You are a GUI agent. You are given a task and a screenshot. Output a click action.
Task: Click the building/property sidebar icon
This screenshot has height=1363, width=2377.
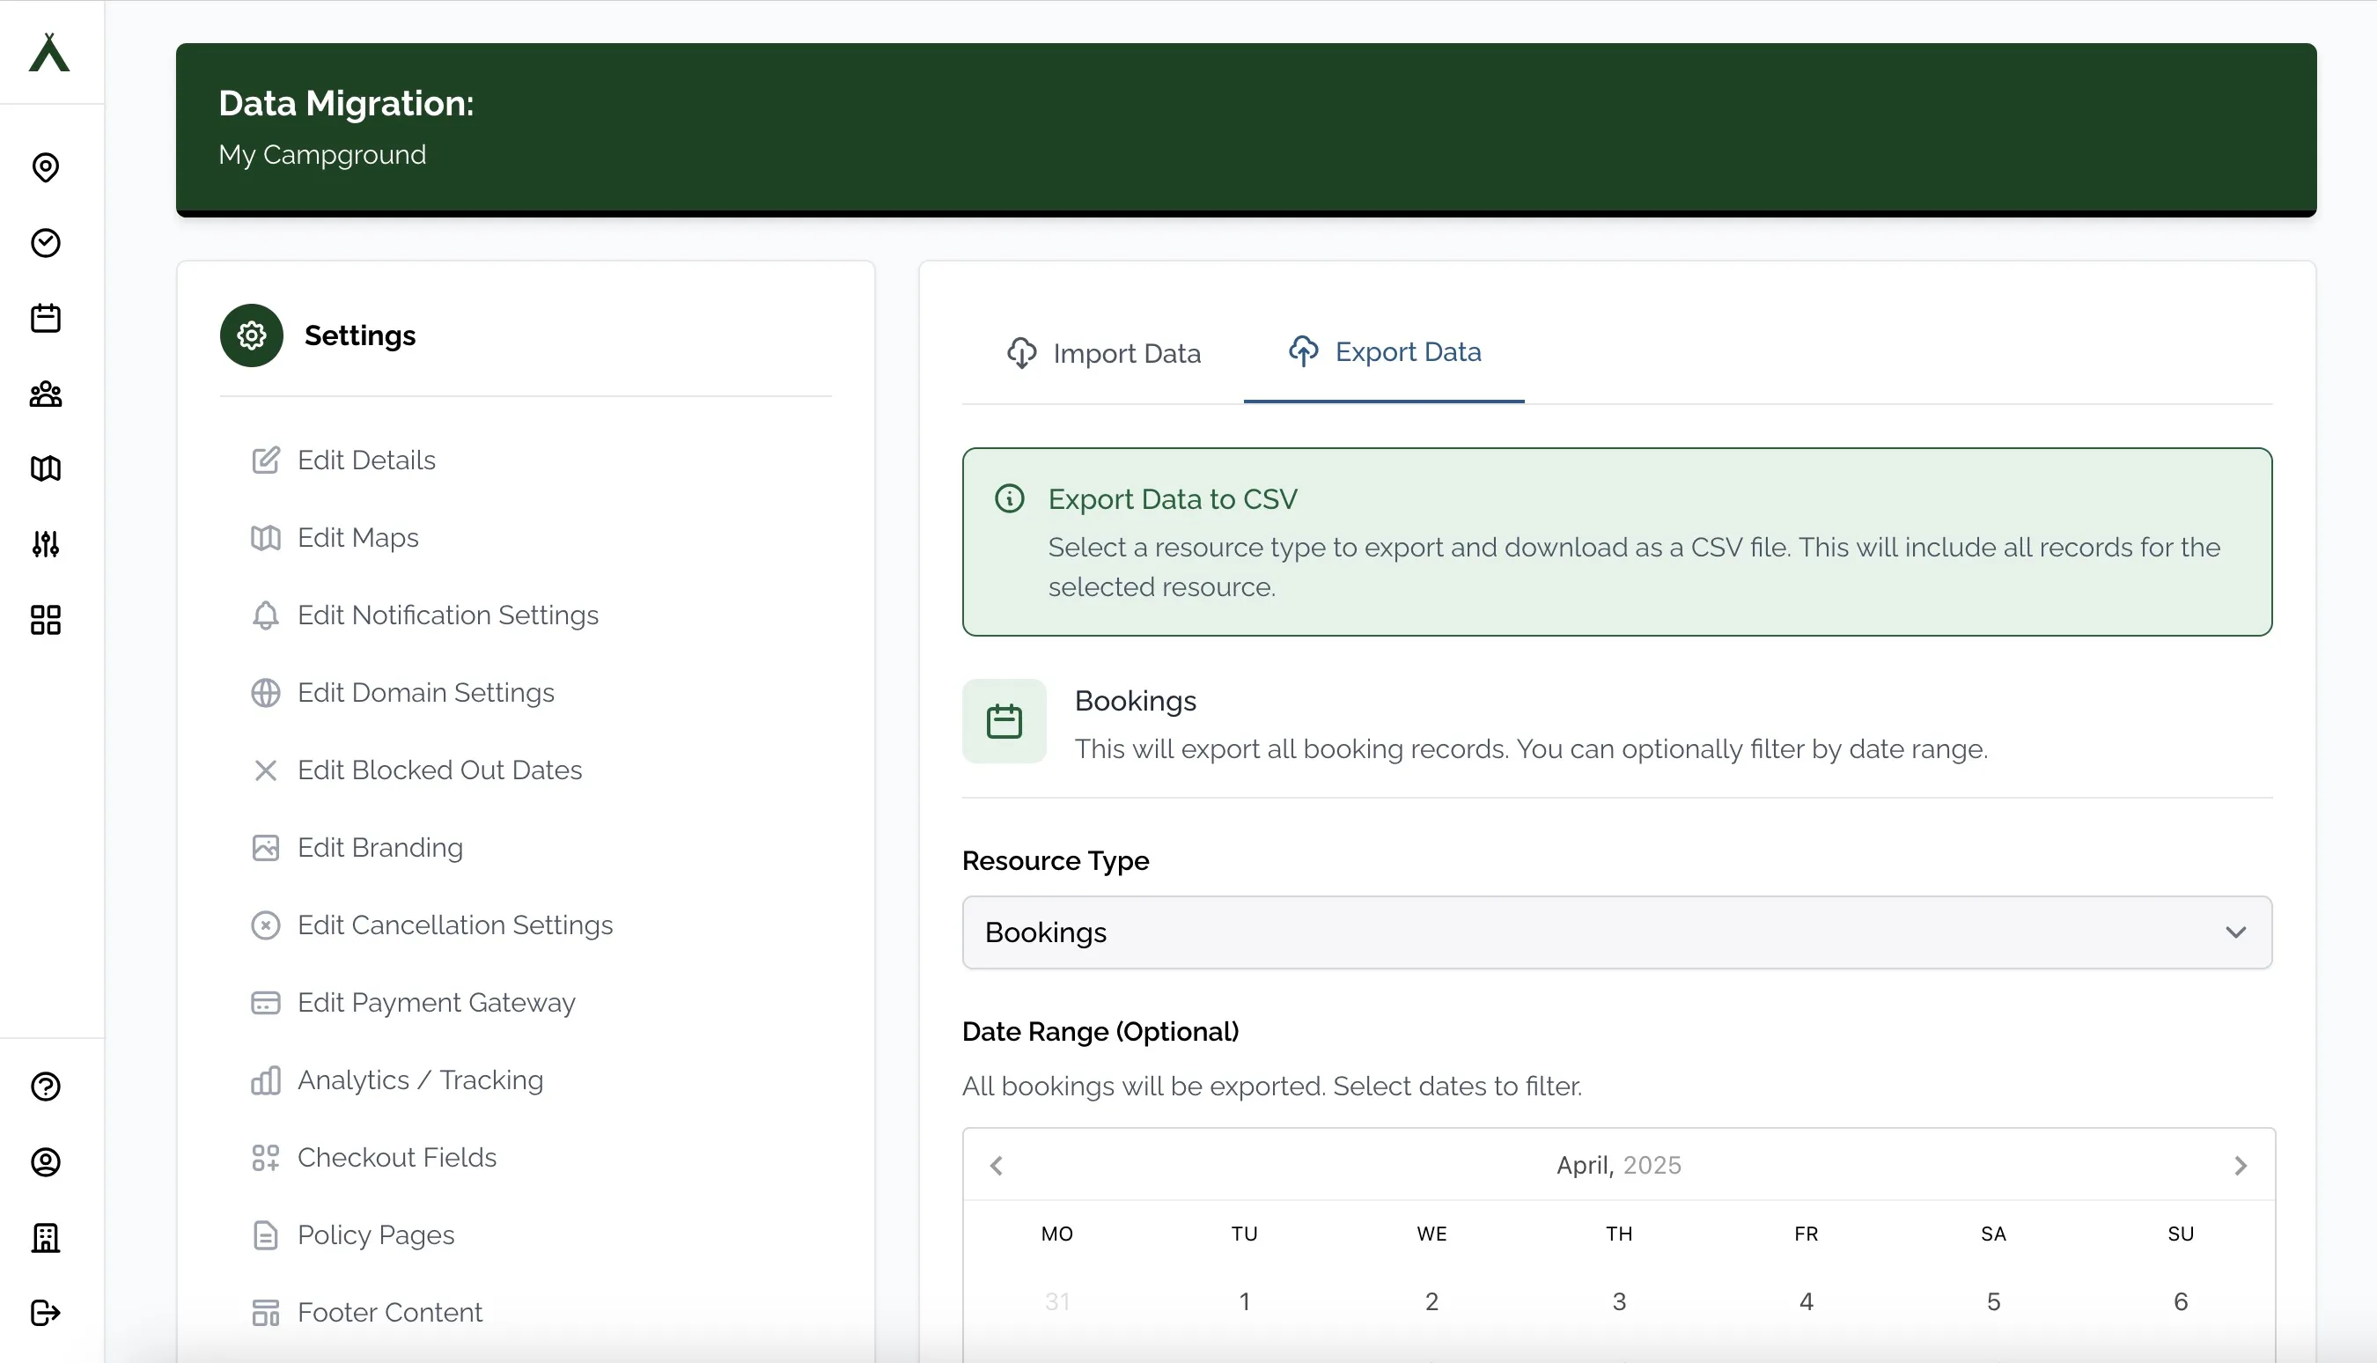point(44,1236)
